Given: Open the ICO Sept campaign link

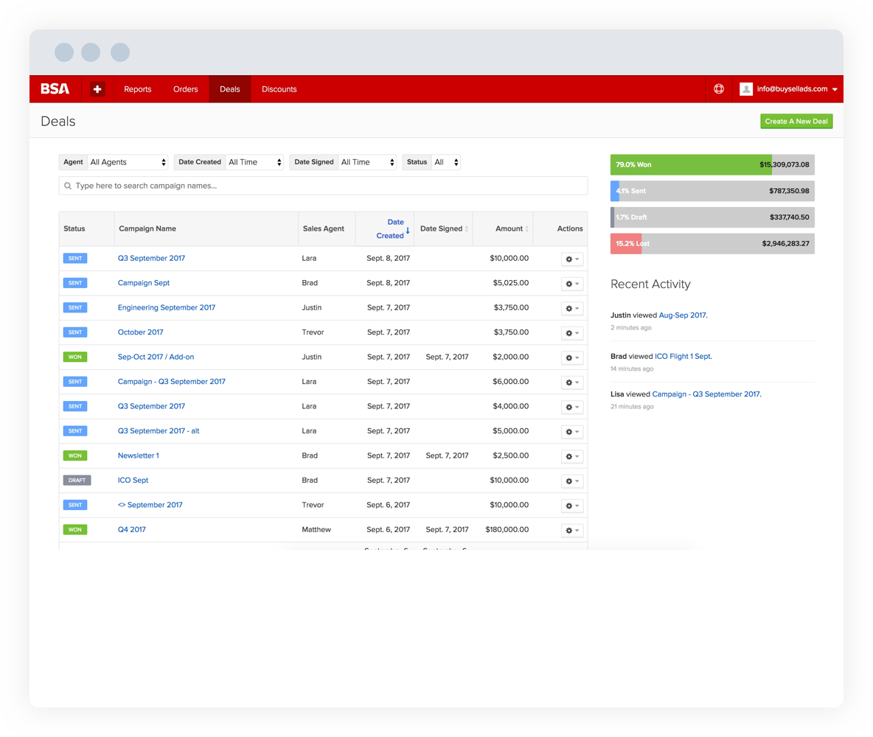Looking at the screenshot, I should 133,480.
